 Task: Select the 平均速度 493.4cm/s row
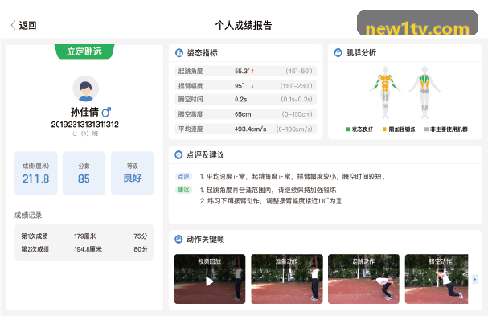tap(245, 129)
